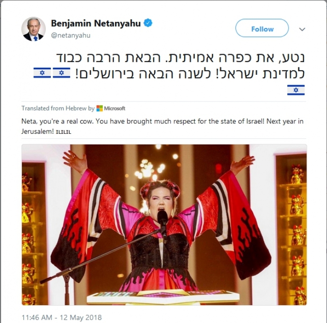This screenshot has width=327, height=323.
Task: Click the 12 May 2018 date
Action: pos(81,317)
